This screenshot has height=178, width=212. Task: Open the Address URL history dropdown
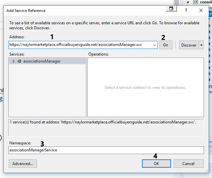(x=154, y=45)
